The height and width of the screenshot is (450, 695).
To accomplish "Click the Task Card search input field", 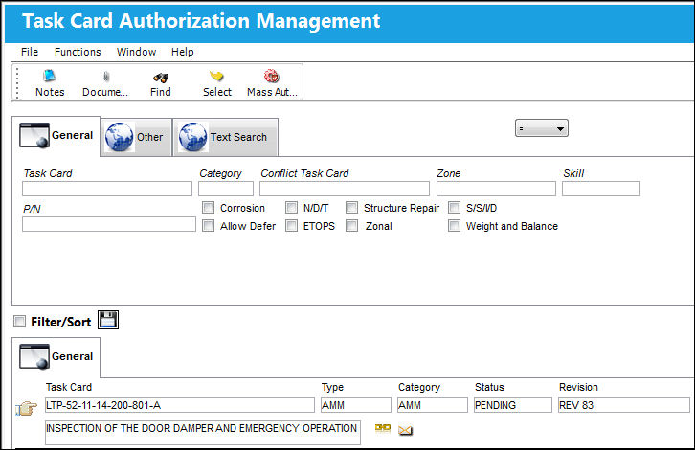I will tap(107, 189).
